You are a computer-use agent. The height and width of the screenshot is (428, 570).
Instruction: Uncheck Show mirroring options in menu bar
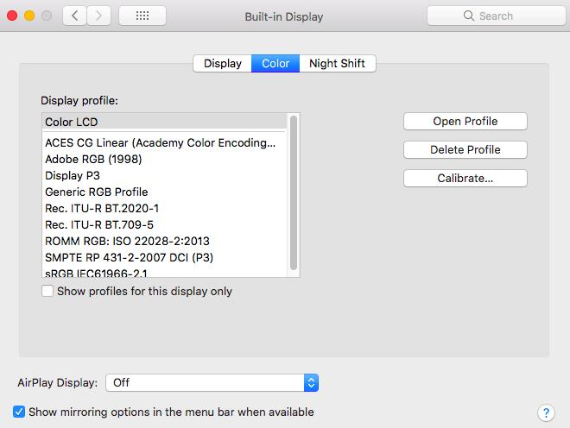tap(19, 412)
